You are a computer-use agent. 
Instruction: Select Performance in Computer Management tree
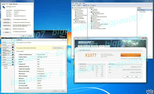(x=80, y=17)
